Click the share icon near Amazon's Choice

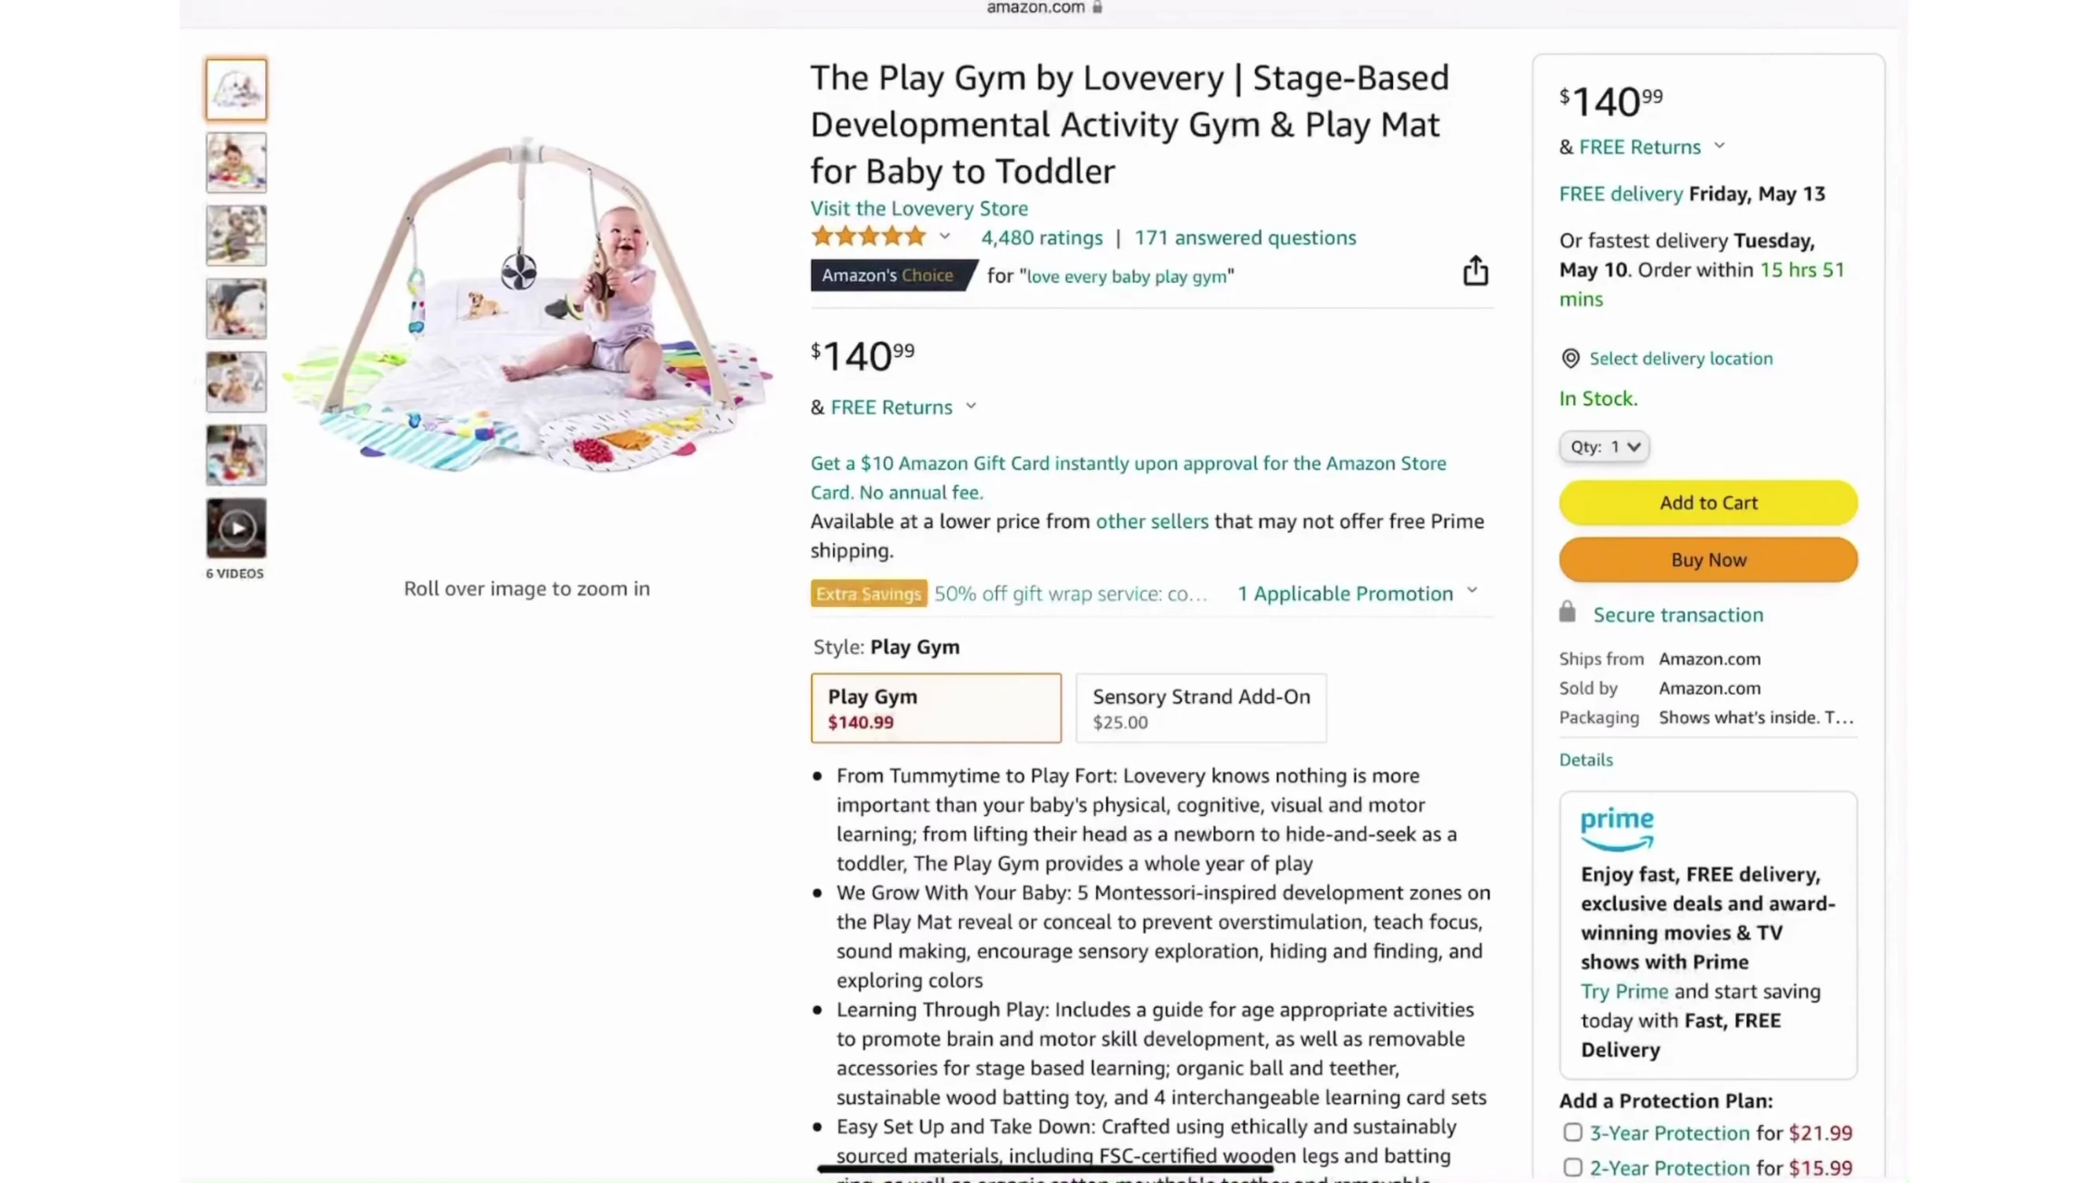tap(1476, 271)
